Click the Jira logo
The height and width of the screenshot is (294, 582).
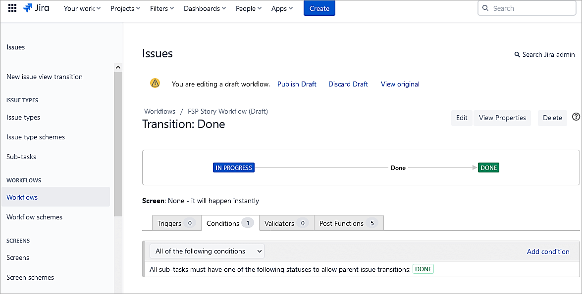[x=36, y=8]
